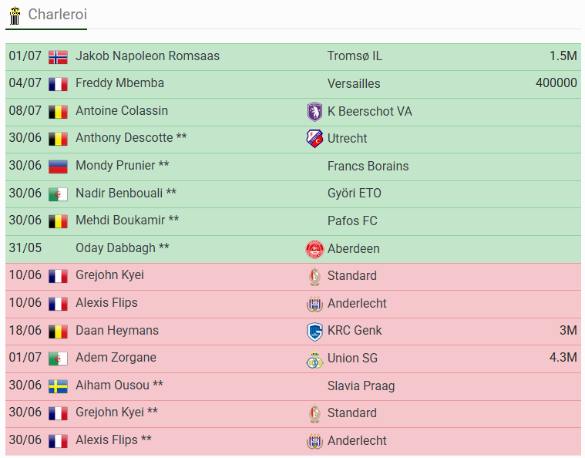This screenshot has width=585, height=458.
Task: Click Anderlecht logo in Alexis Flips 10/06 row
Action: click(x=314, y=304)
